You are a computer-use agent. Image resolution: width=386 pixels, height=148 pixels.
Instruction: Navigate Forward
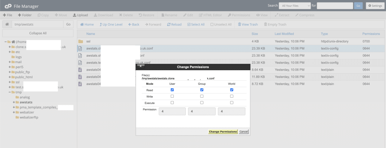point(153,24)
